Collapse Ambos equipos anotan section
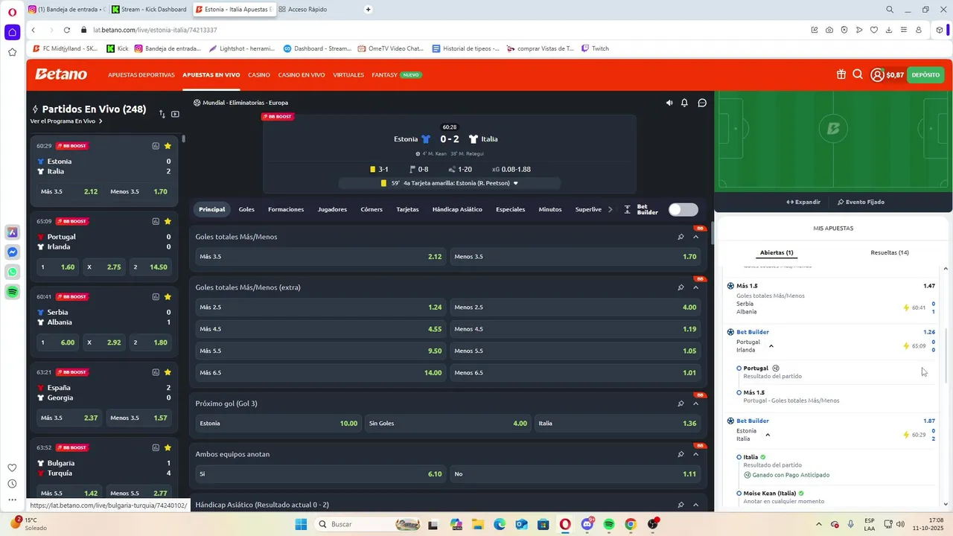 [696, 454]
